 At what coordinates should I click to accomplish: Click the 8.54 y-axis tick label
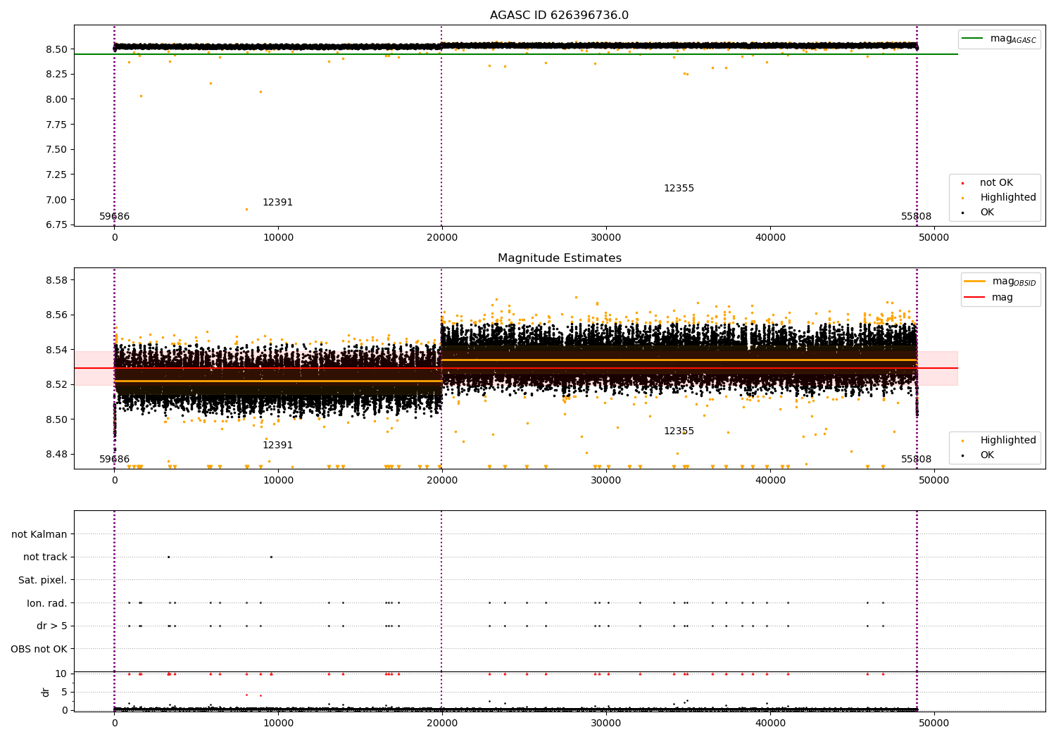[x=56, y=350]
